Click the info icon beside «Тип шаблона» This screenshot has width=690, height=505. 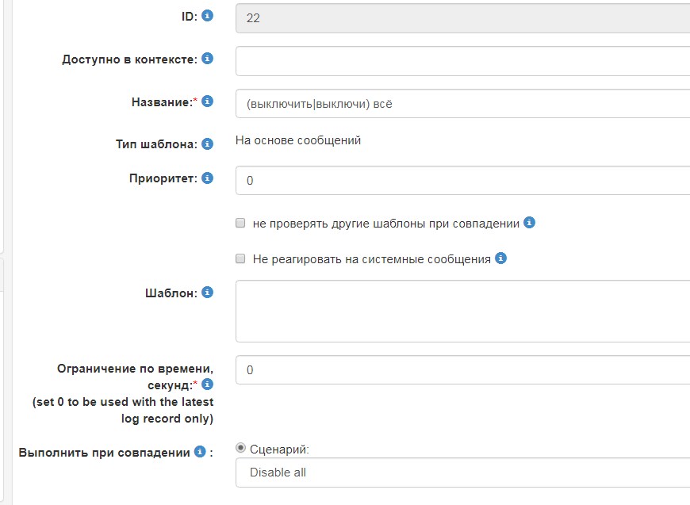tap(205, 143)
